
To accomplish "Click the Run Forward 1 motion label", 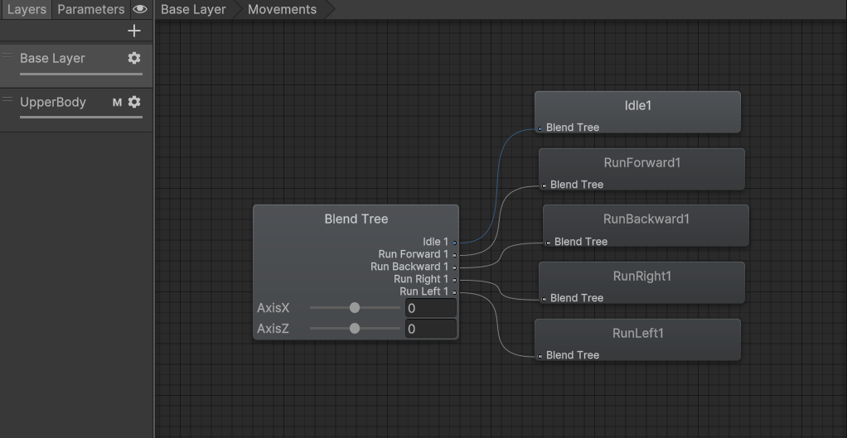I will click(x=414, y=254).
